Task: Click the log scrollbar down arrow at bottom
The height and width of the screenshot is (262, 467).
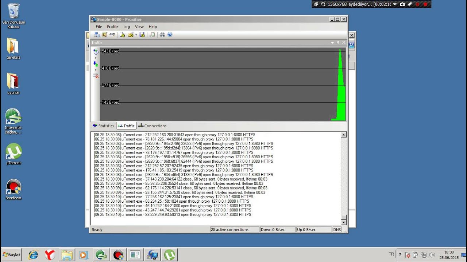Action: (x=344, y=222)
